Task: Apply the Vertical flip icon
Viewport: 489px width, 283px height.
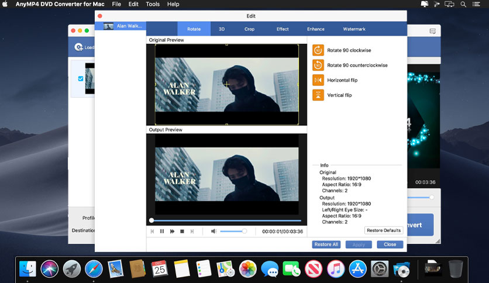Action: (318, 95)
